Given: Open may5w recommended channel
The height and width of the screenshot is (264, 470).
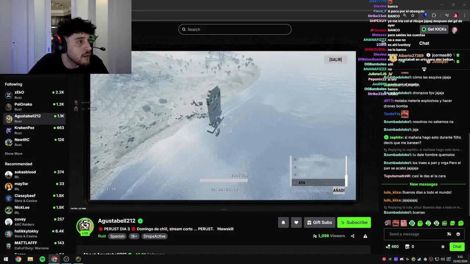Looking at the screenshot, I should click(35, 186).
